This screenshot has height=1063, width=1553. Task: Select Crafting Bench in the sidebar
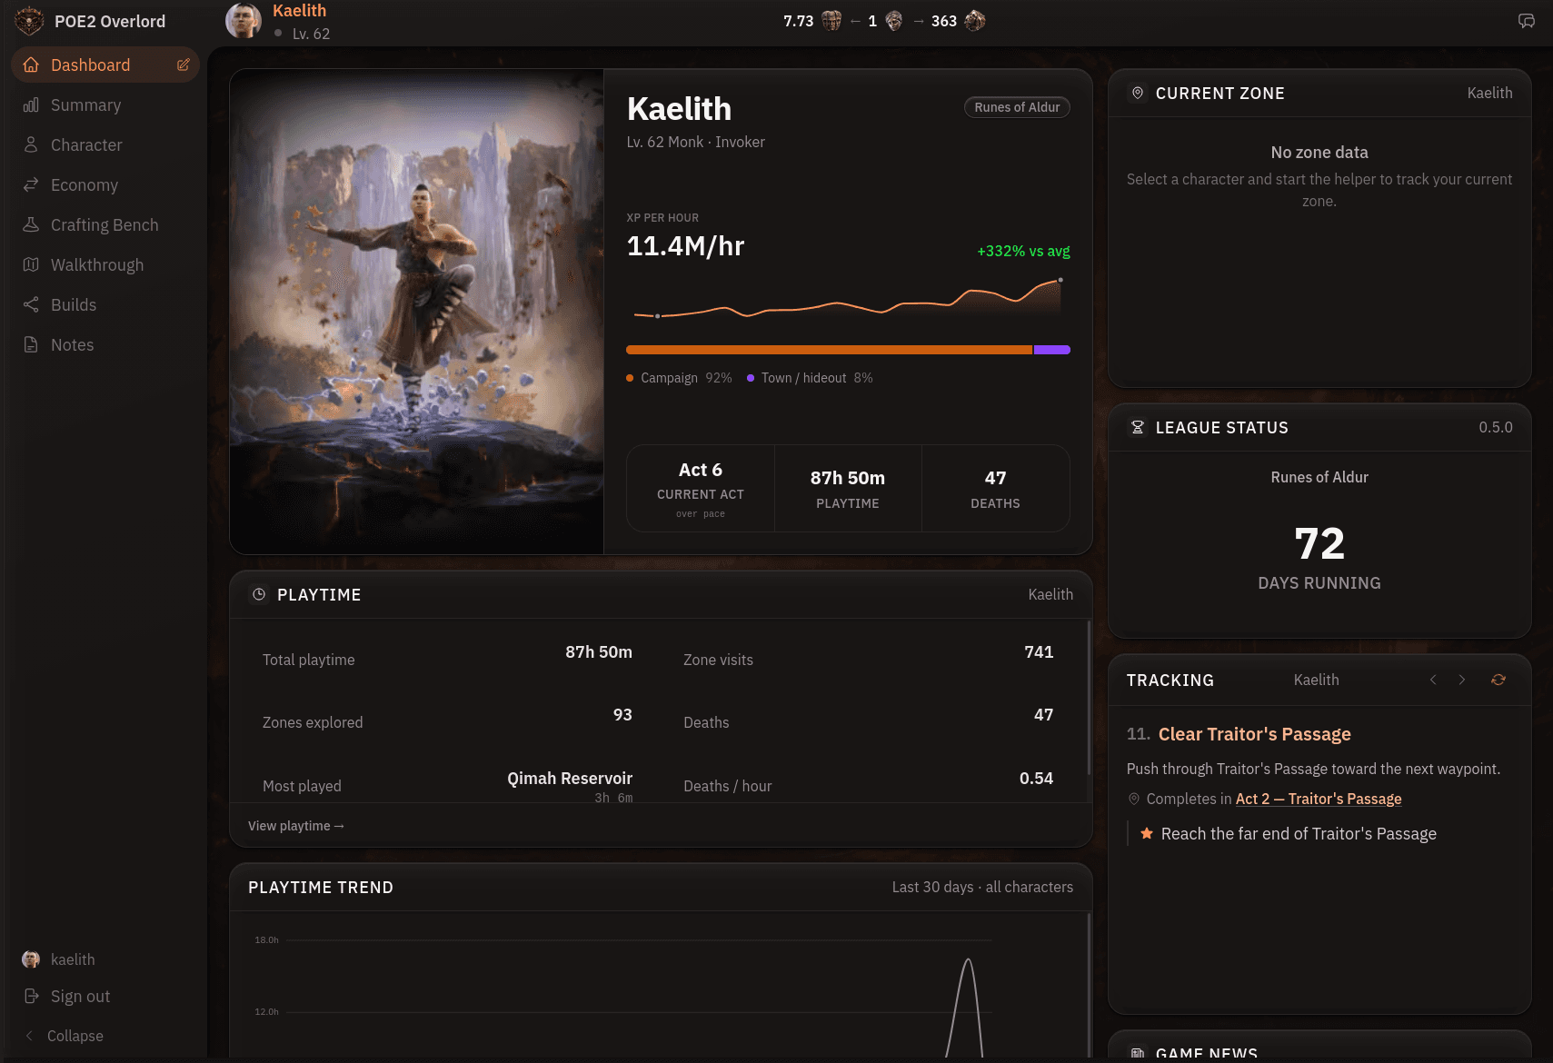pos(105,224)
